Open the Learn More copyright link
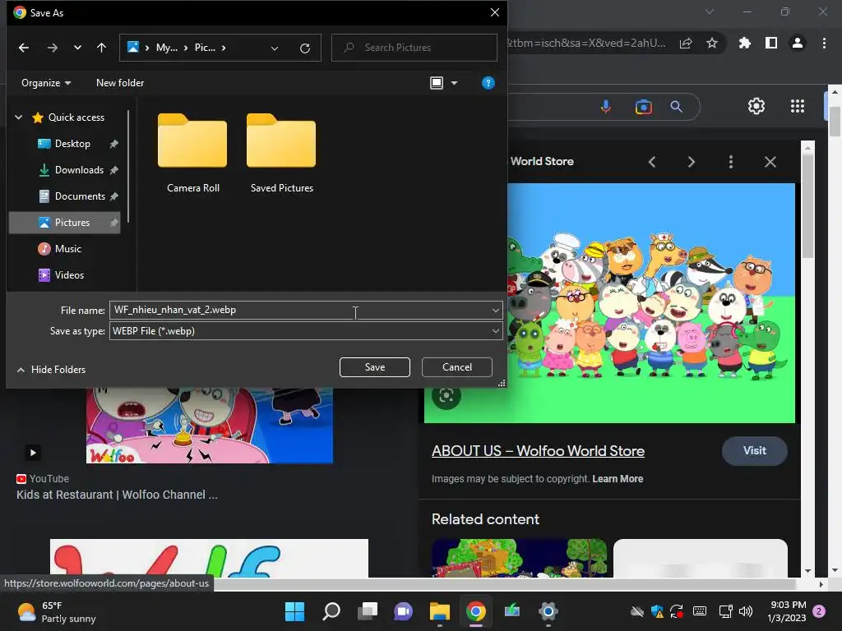The image size is (842, 631). (618, 479)
